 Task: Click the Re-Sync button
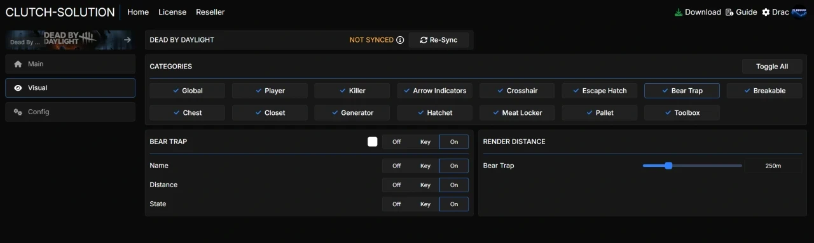click(x=439, y=40)
